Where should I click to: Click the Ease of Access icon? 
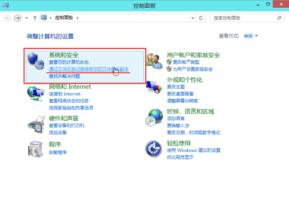click(154, 149)
